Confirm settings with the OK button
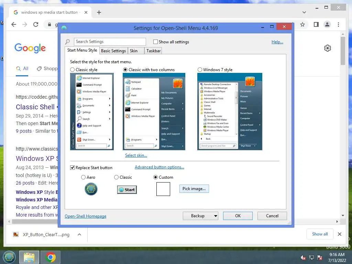The height and width of the screenshot is (264, 352). (x=238, y=216)
